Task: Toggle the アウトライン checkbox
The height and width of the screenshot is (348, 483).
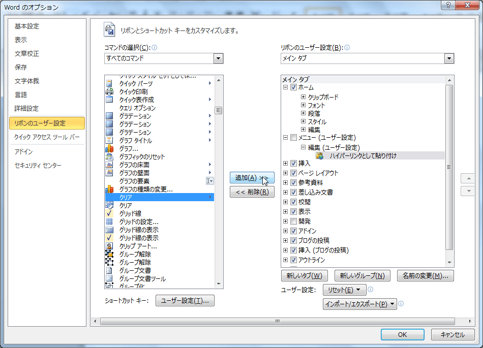Action: pyautogui.click(x=293, y=260)
